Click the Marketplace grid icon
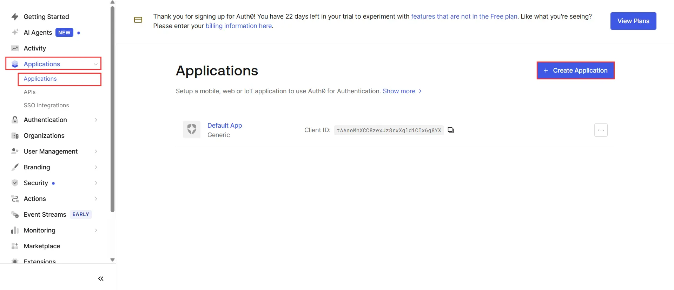The width and height of the screenshot is (674, 290). (x=15, y=246)
